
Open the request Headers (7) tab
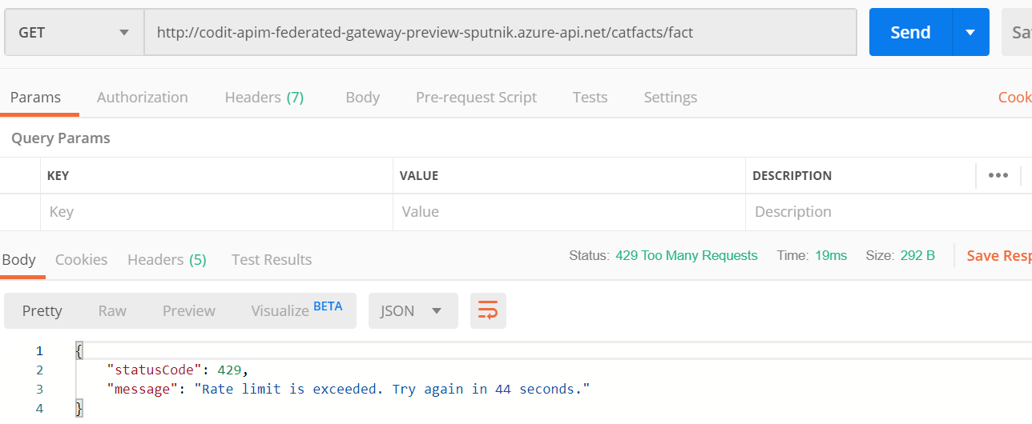click(264, 98)
